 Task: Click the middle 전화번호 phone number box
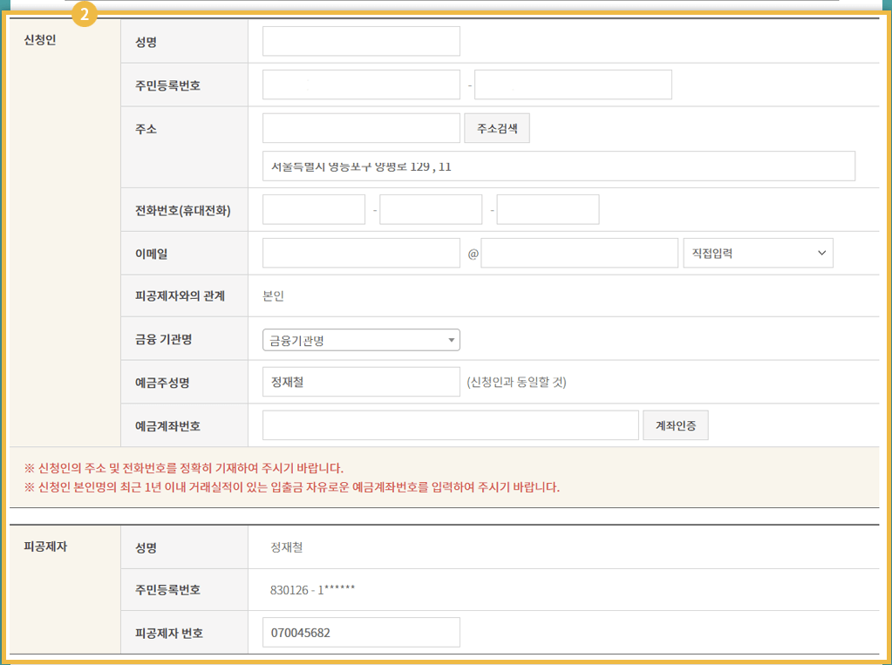pyautogui.click(x=431, y=209)
